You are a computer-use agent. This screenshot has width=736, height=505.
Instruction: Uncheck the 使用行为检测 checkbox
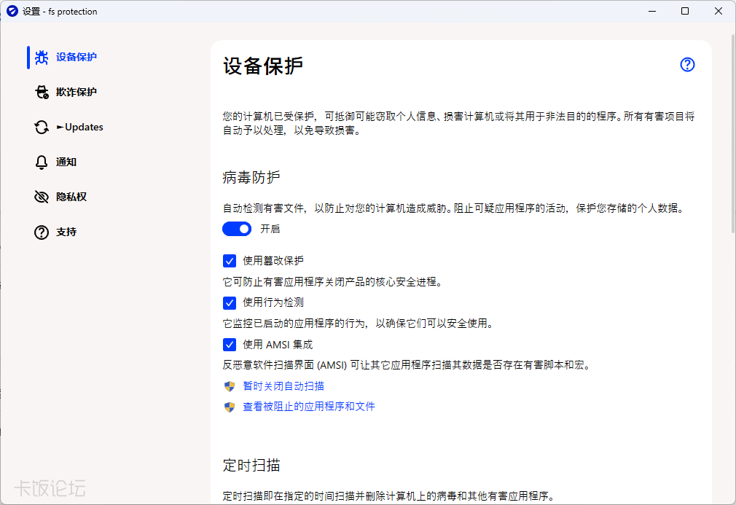[230, 303]
